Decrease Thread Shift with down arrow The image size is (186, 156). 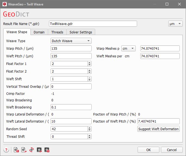(x=89, y=138)
